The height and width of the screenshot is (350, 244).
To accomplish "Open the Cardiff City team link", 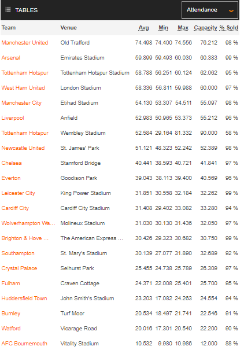I will click(x=15, y=208).
